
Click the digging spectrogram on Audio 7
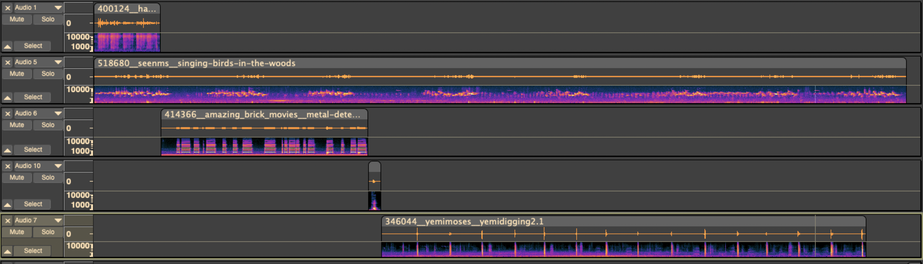click(624, 249)
